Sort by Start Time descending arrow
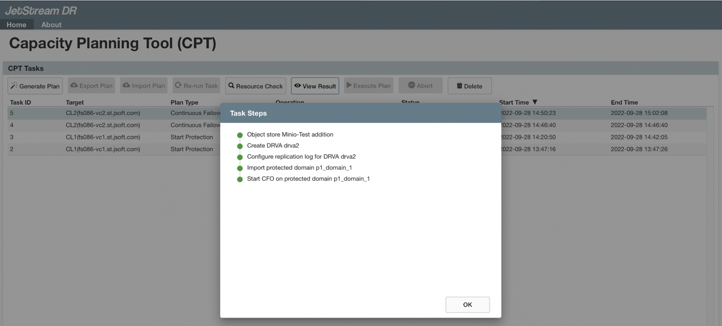This screenshot has width=722, height=326. [535, 102]
